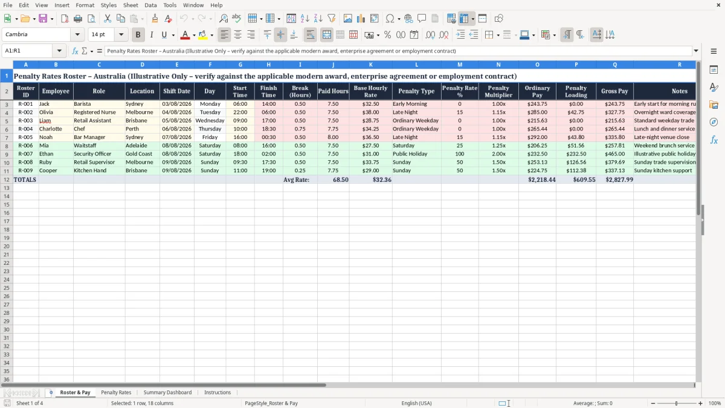
Task: Insert a pivot table
Action: [x=375, y=19]
